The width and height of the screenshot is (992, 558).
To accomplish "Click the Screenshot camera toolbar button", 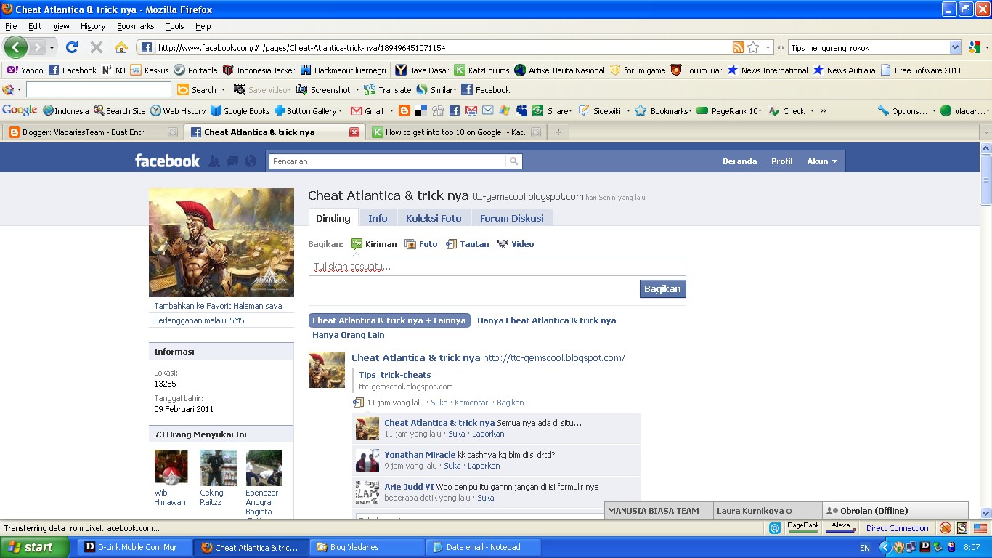I will click(324, 90).
